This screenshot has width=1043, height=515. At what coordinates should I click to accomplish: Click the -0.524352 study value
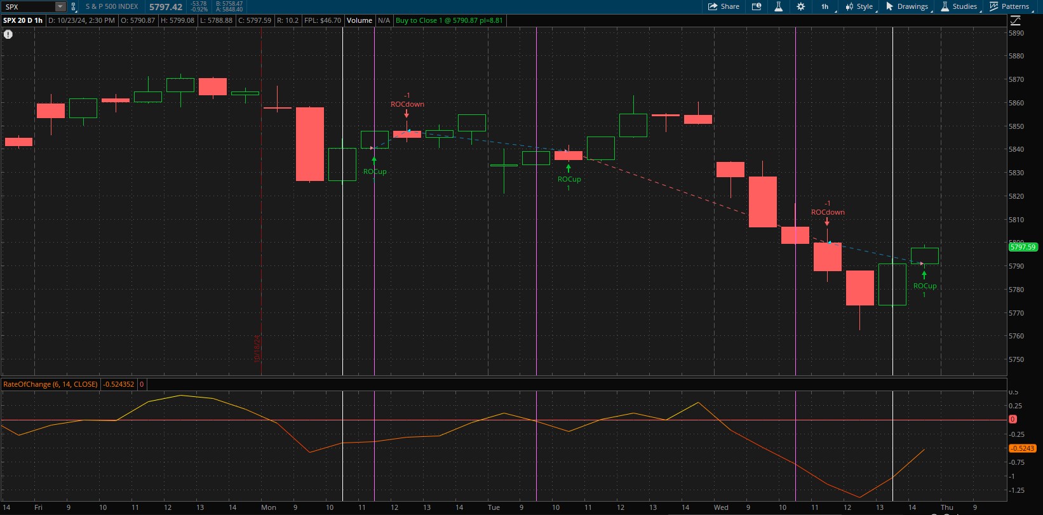pos(119,384)
